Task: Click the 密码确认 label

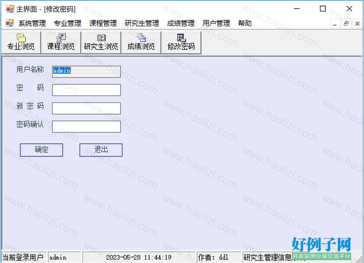Action: (x=30, y=124)
